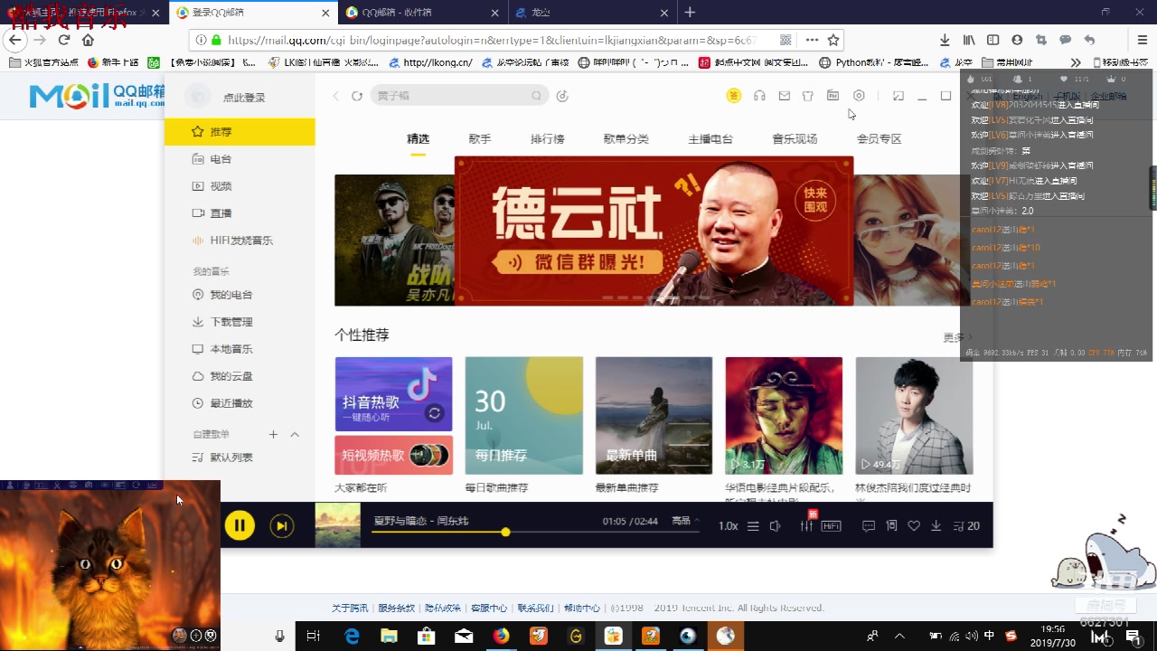Image resolution: width=1157 pixels, height=651 pixels.
Task: Open the equalizer sound effects icon
Action: coord(806,525)
